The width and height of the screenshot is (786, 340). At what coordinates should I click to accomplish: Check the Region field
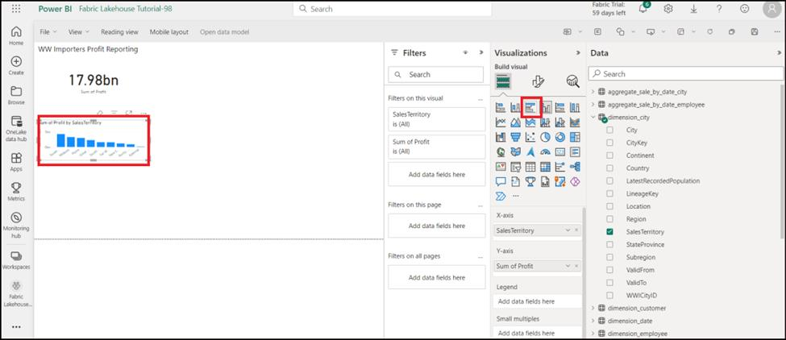coord(609,219)
